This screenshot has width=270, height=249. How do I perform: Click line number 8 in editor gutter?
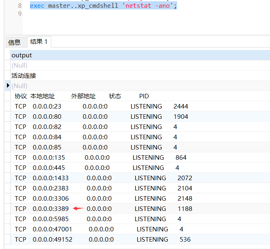tap(20, 6)
